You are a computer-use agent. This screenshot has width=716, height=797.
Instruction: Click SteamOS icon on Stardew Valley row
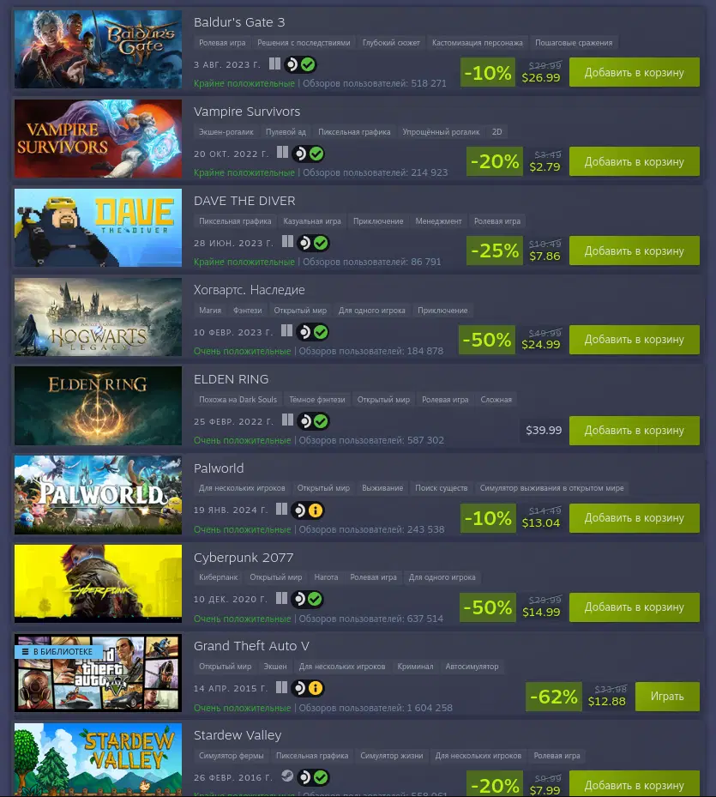[287, 776]
